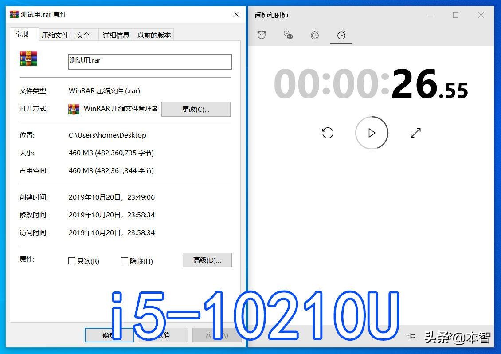Open the 高级(D) attributes dialog
The width and height of the screenshot is (501, 354).
[207, 260]
